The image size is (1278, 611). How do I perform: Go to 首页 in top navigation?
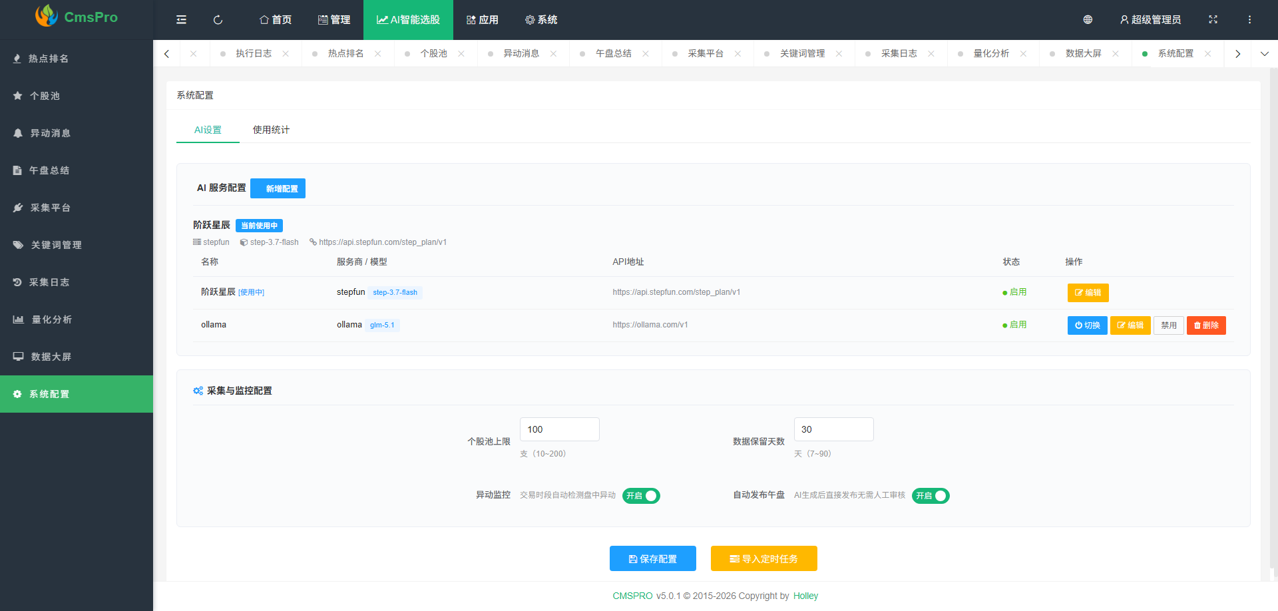(x=276, y=20)
